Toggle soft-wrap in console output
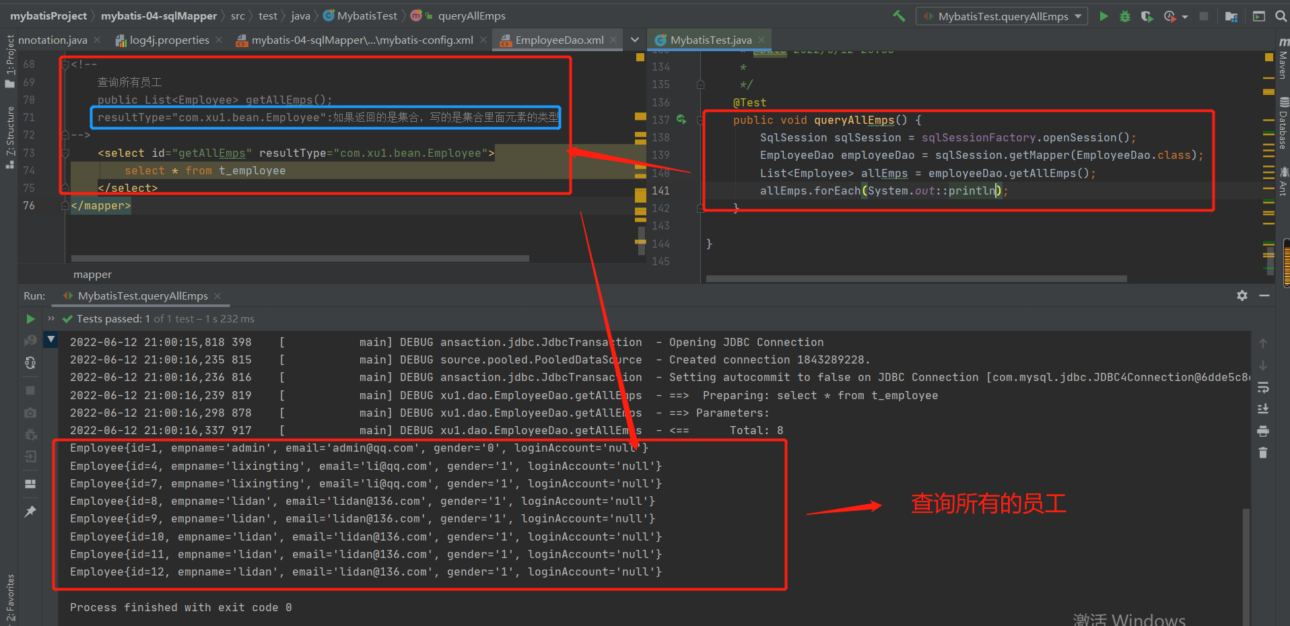The height and width of the screenshot is (626, 1290). 1263,388
